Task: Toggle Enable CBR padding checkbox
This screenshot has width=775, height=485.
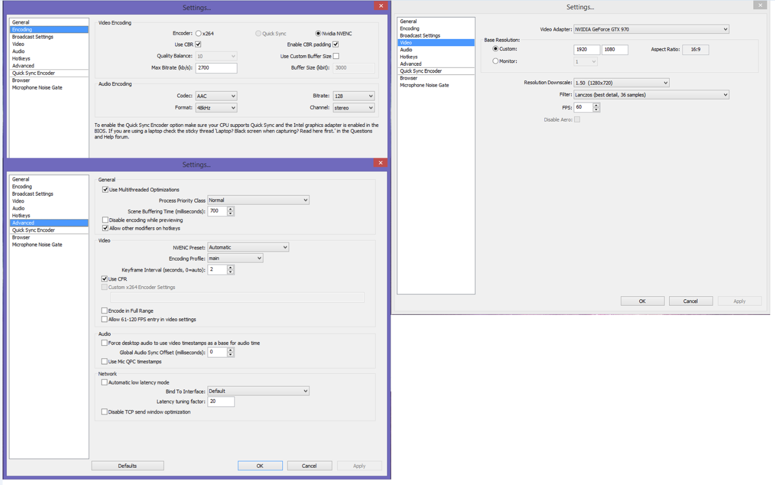Action: point(336,44)
